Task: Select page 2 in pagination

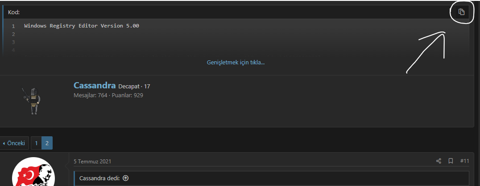Action: click(x=47, y=143)
